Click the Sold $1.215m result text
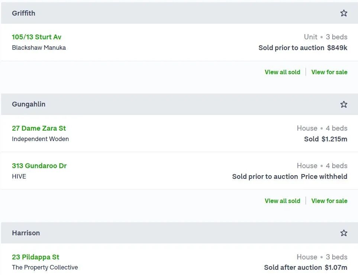358x275 pixels. coord(326,139)
